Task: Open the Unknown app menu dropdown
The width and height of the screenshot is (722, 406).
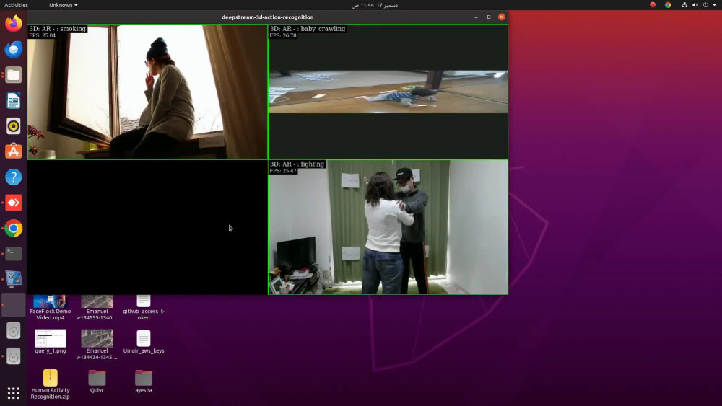Action: pos(63,5)
